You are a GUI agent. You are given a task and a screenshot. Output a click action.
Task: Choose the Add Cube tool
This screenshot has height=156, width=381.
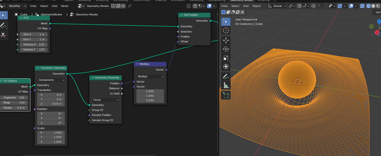pos(226,95)
